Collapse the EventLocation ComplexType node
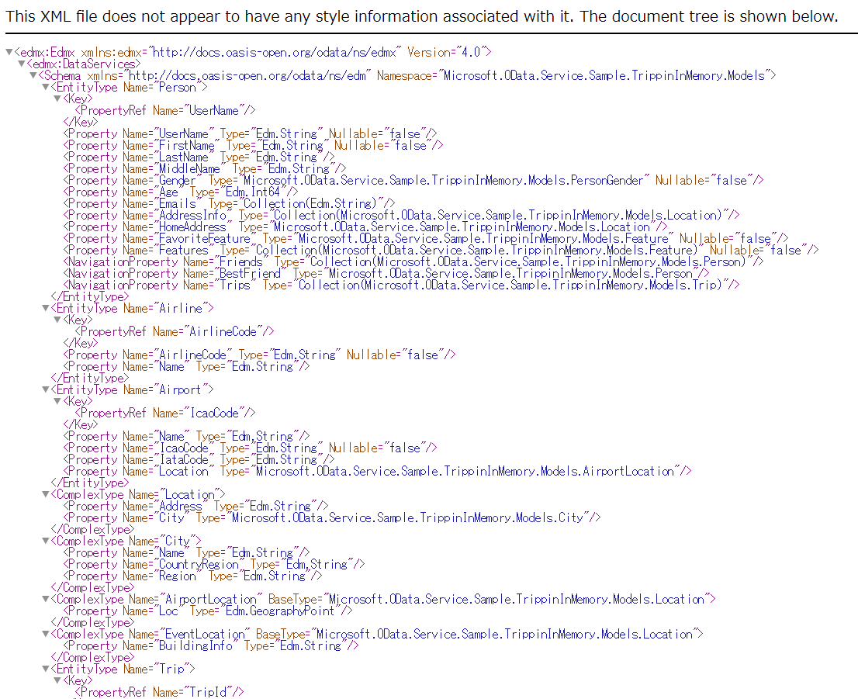 (45, 634)
